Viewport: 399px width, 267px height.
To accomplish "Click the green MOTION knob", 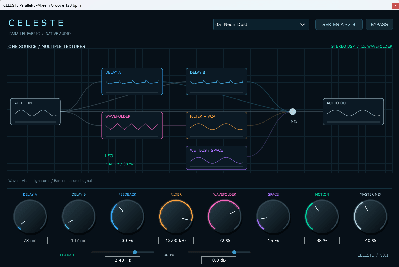I will [x=322, y=217].
